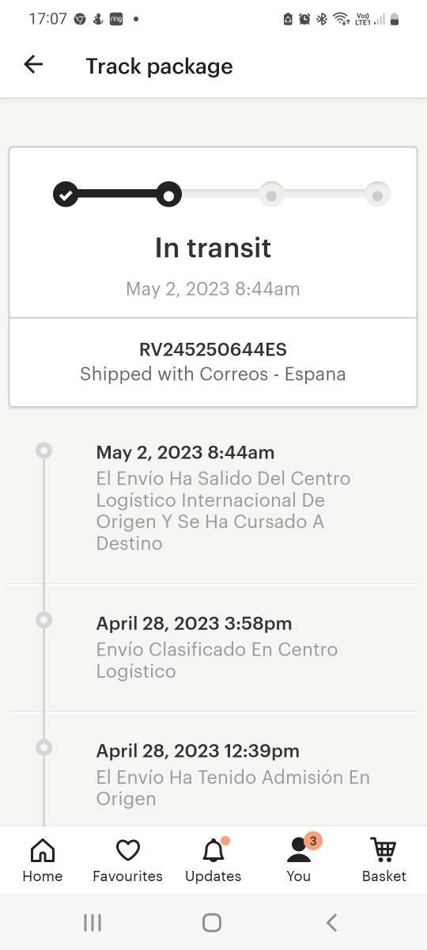Click the final delivery progress dot
Viewport: 427px width, 950px height.
377,194
